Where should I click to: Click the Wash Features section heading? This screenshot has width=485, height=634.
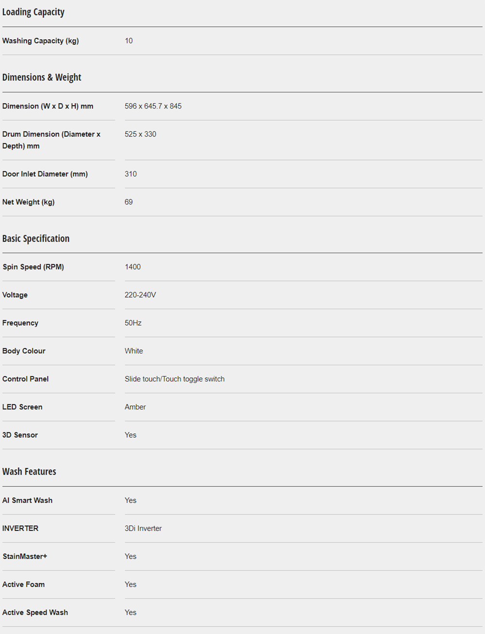29,472
